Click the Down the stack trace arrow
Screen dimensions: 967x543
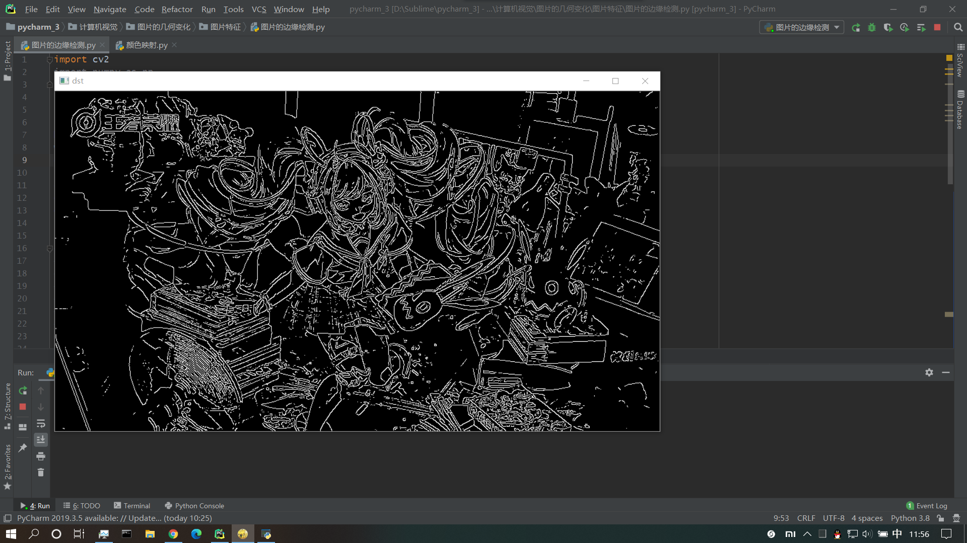click(x=41, y=407)
